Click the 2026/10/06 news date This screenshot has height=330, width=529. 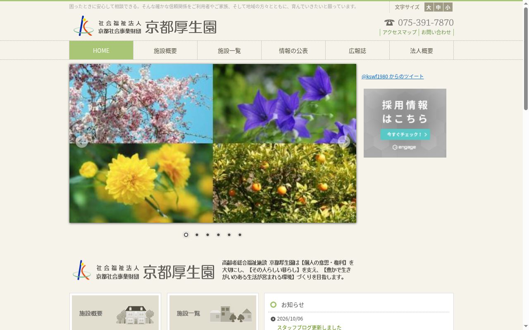[x=290, y=319]
